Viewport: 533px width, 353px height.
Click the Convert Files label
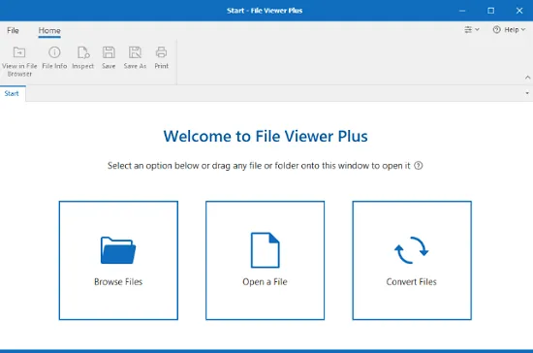(x=411, y=281)
